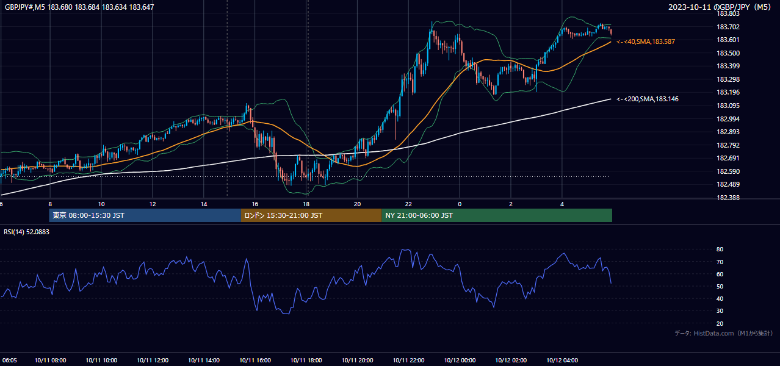The width and height of the screenshot is (780, 366).
Task: Click the NY session bar 21:00-06:00 JST
Action: [x=497, y=215]
